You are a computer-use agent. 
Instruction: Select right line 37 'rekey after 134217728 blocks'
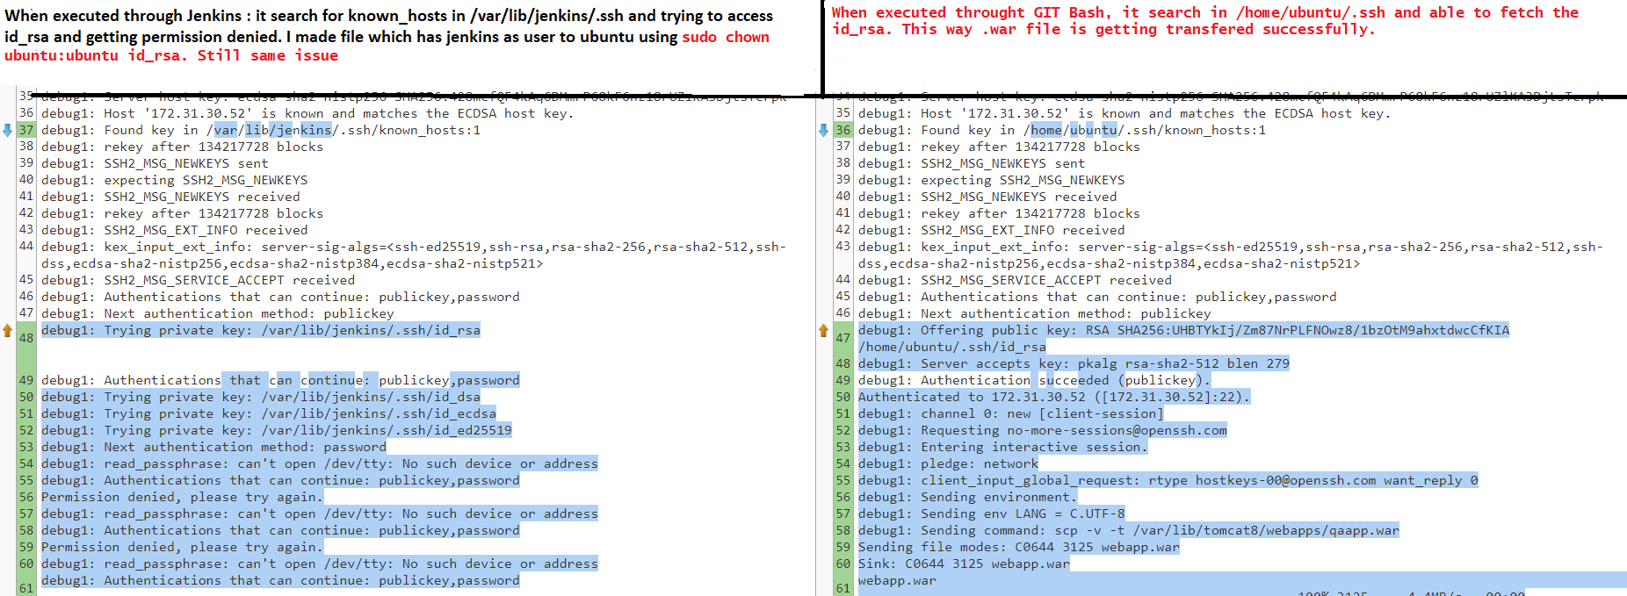[999, 147]
